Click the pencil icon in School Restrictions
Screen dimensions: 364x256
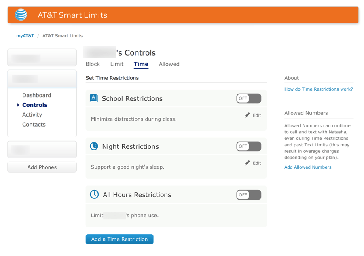[x=247, y=115]
